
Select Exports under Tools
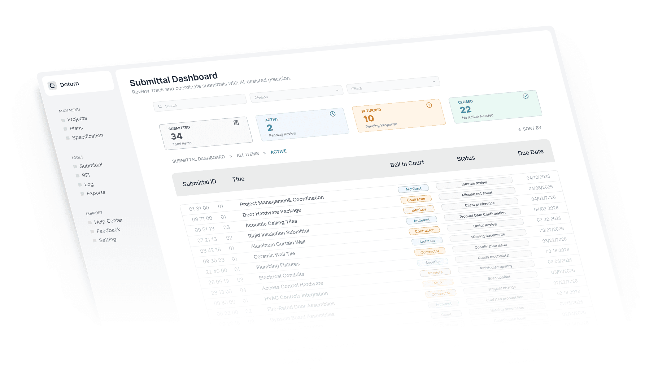[96, 193]
